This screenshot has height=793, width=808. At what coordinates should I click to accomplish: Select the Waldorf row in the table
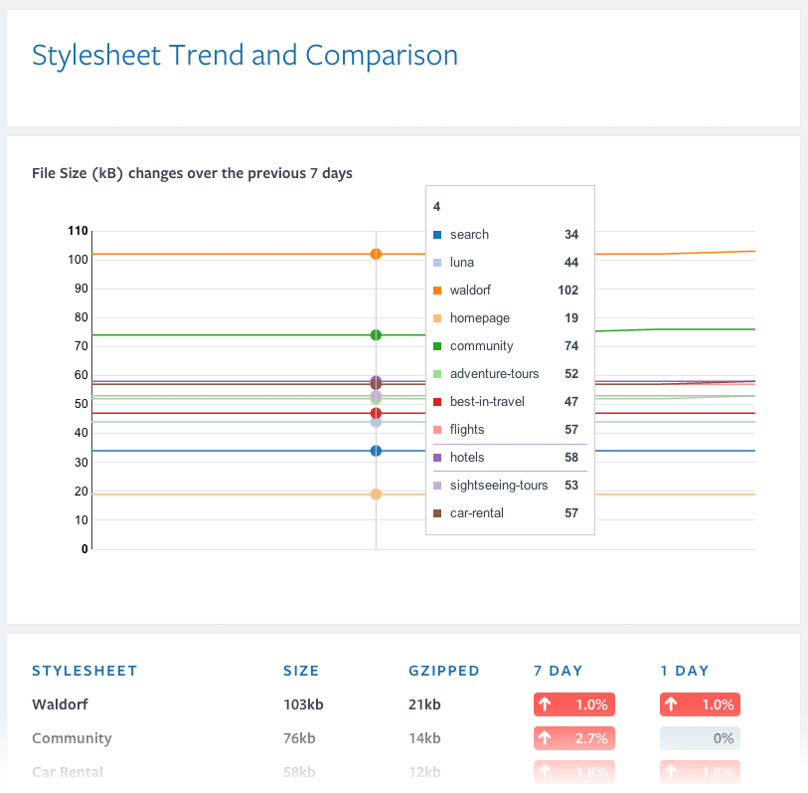pyautogui.click(x=63, y=704)
